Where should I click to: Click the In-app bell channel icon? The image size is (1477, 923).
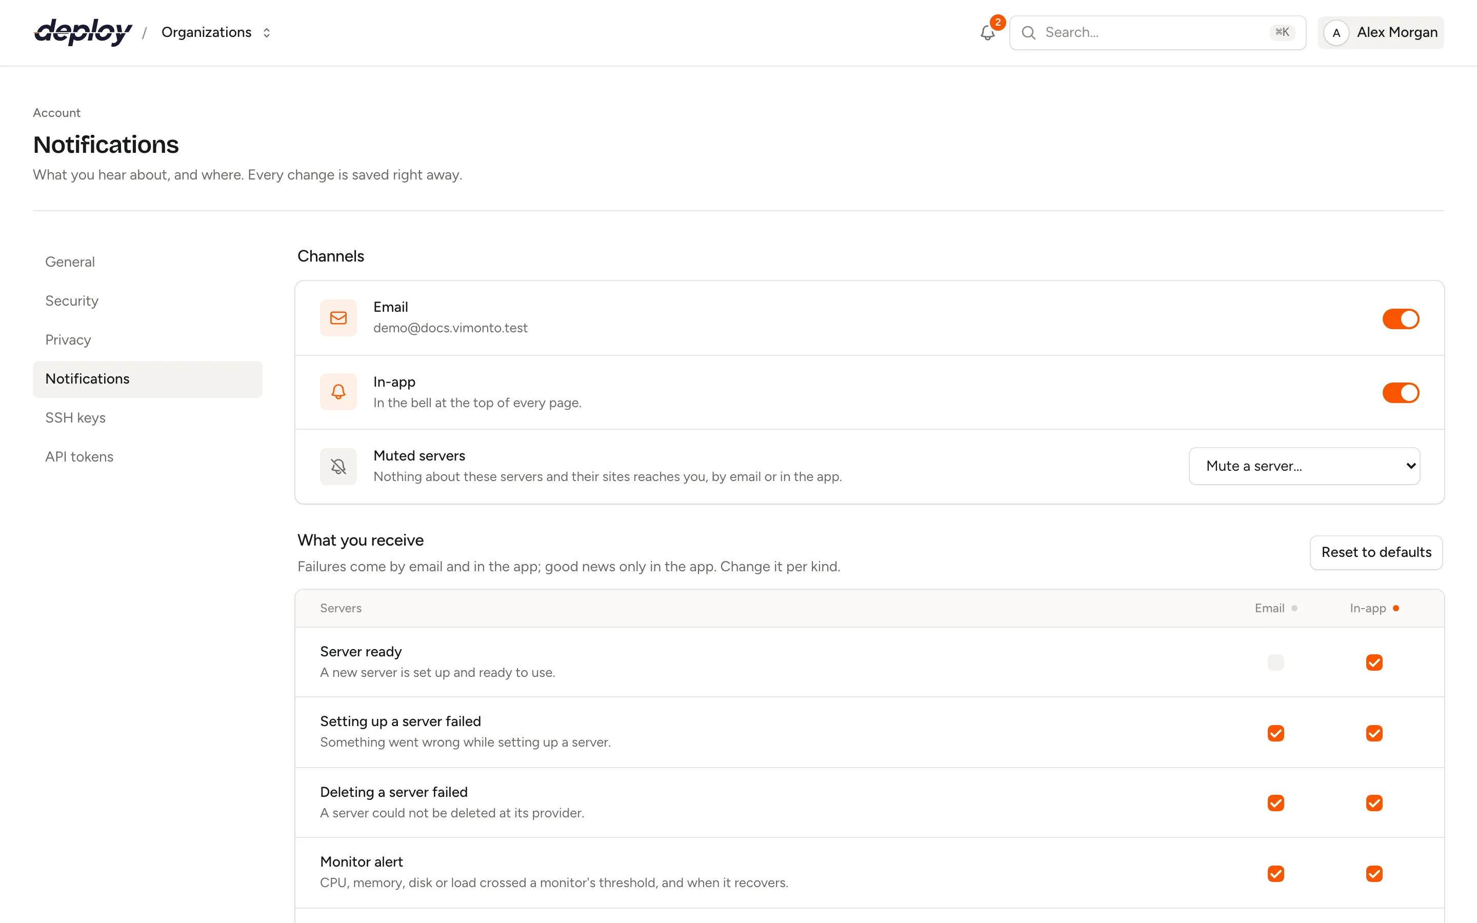click(x=338, y=392)
